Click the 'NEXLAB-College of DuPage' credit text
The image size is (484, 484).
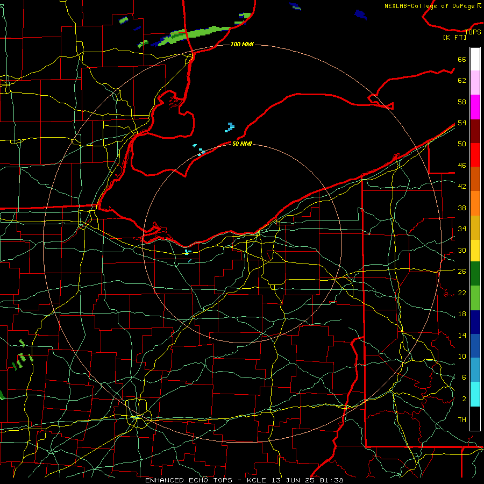pyautogui.click(x=430, y=6)
